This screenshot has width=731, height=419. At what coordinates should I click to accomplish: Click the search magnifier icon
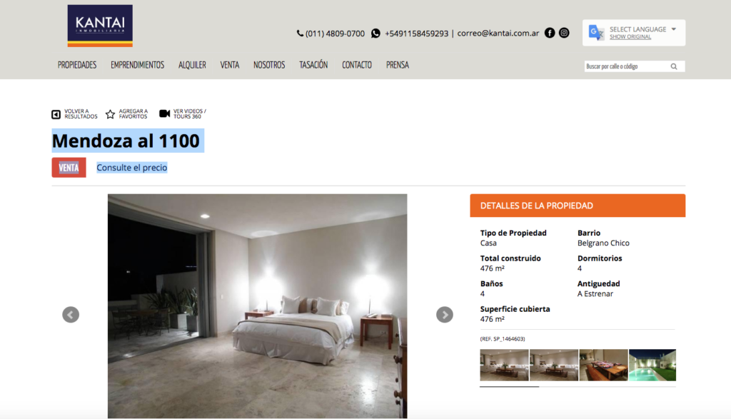[674, 66]
